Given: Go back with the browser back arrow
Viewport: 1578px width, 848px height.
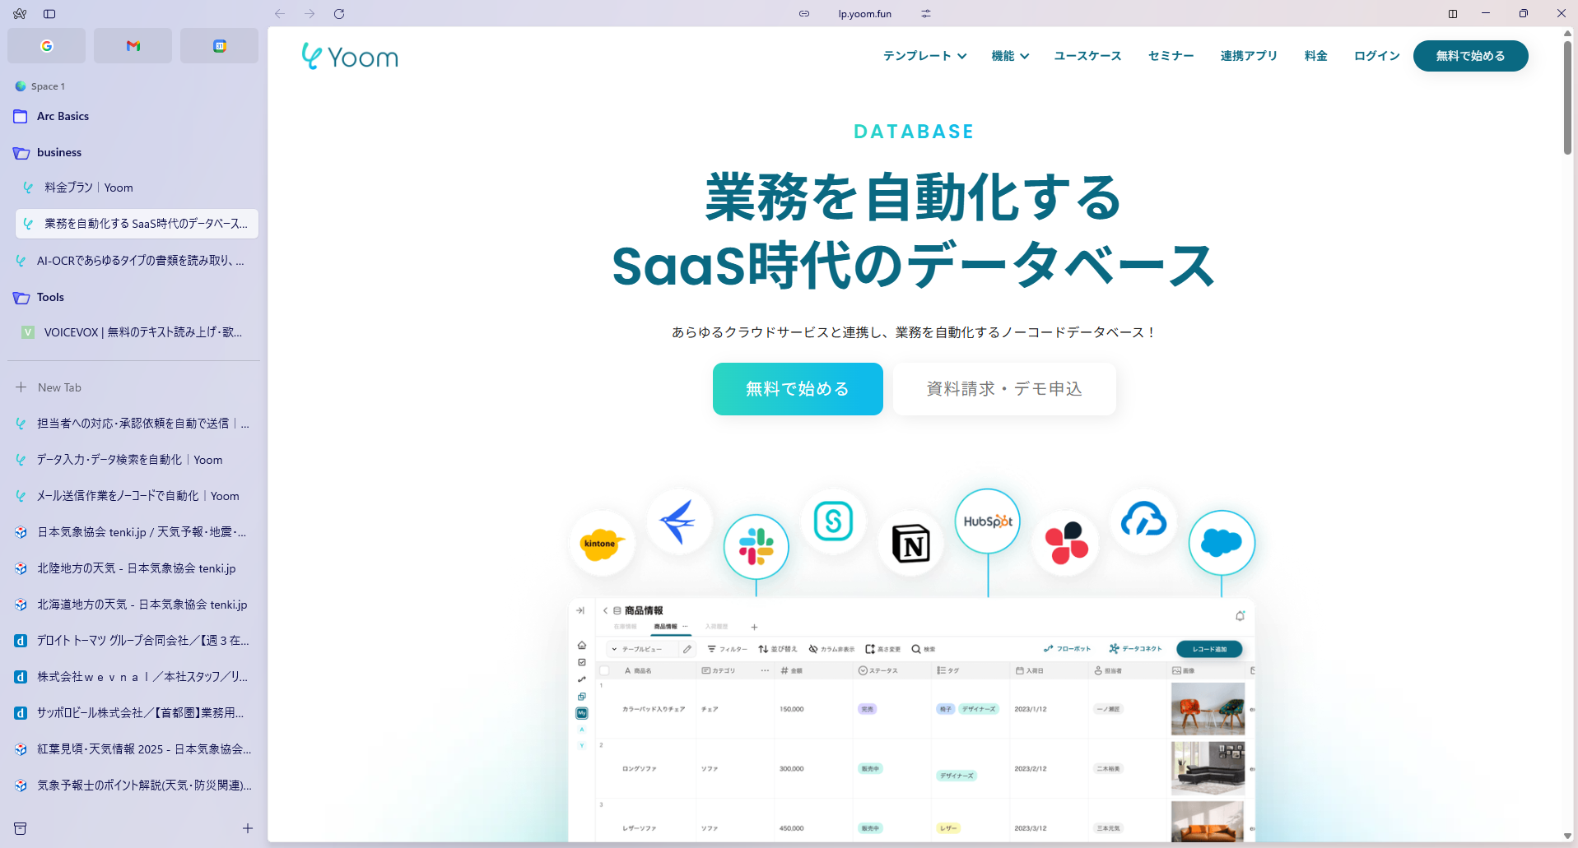Looking at the screenshot, I should [280, 13].
